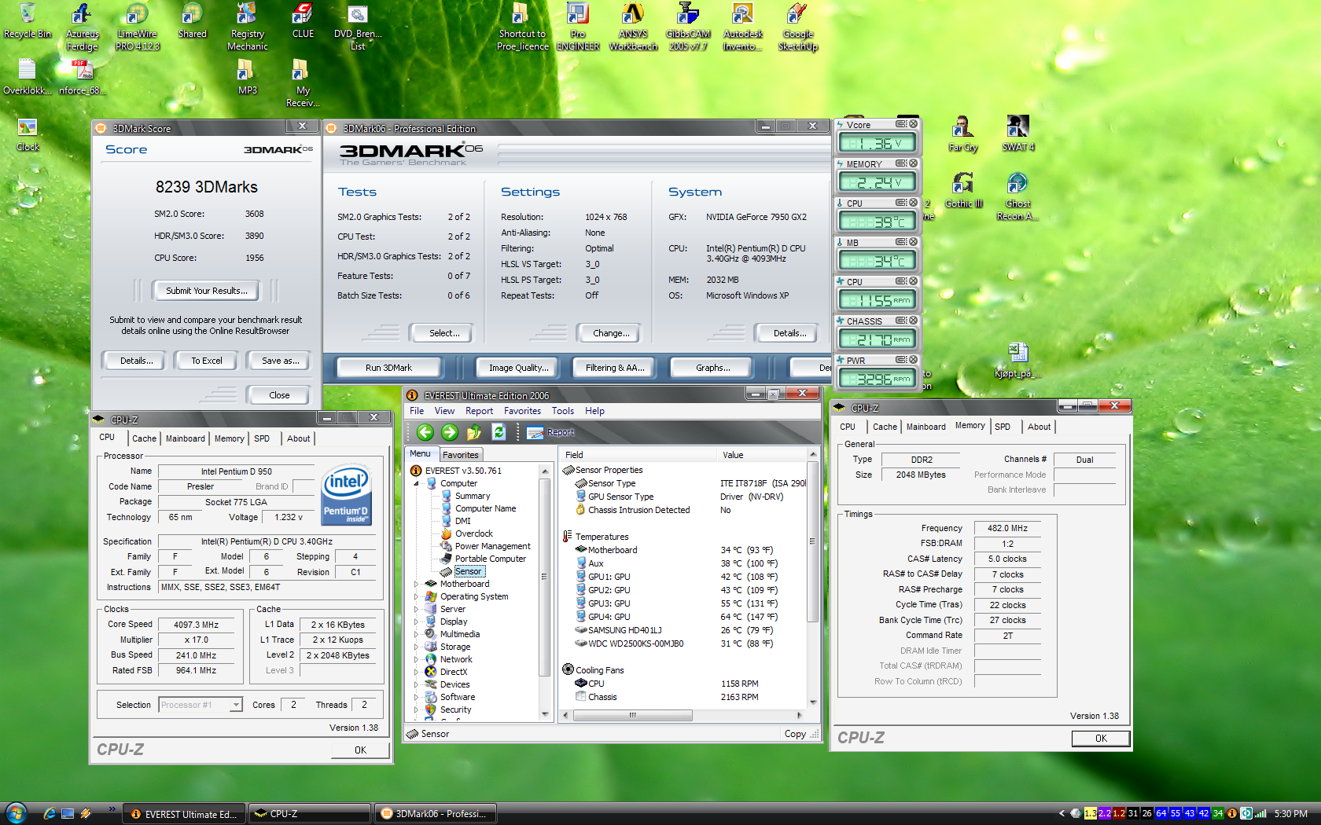Expand the Server node in EVEREST tree
The image size is (1321, 825).
(417, 609)
